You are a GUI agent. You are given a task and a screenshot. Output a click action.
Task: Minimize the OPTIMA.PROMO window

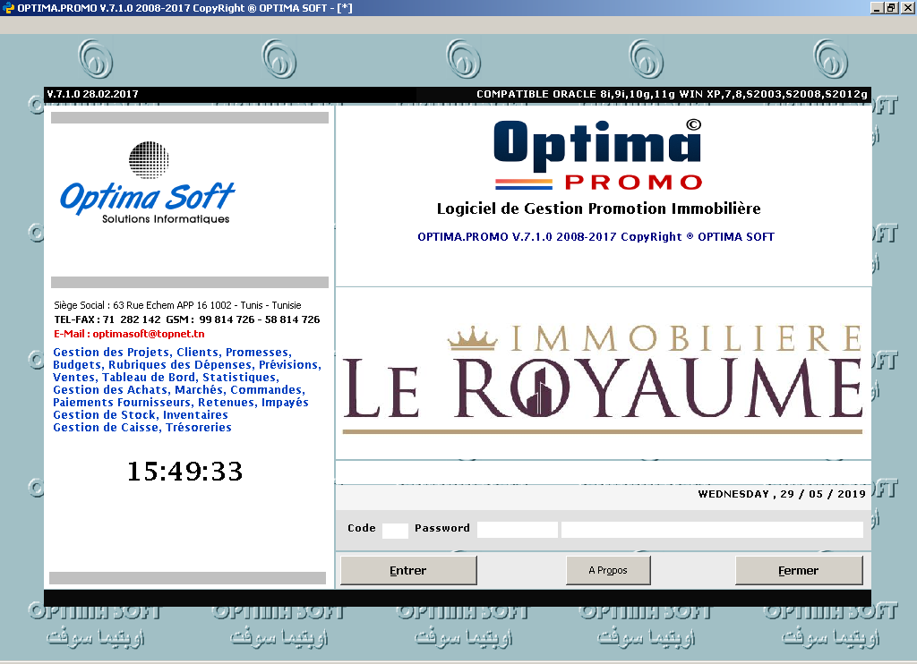(x=876, y=8)
